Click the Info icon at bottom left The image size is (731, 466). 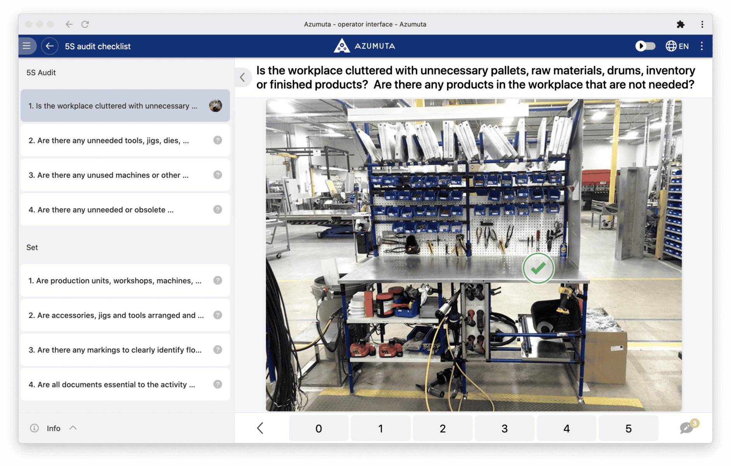35,428
